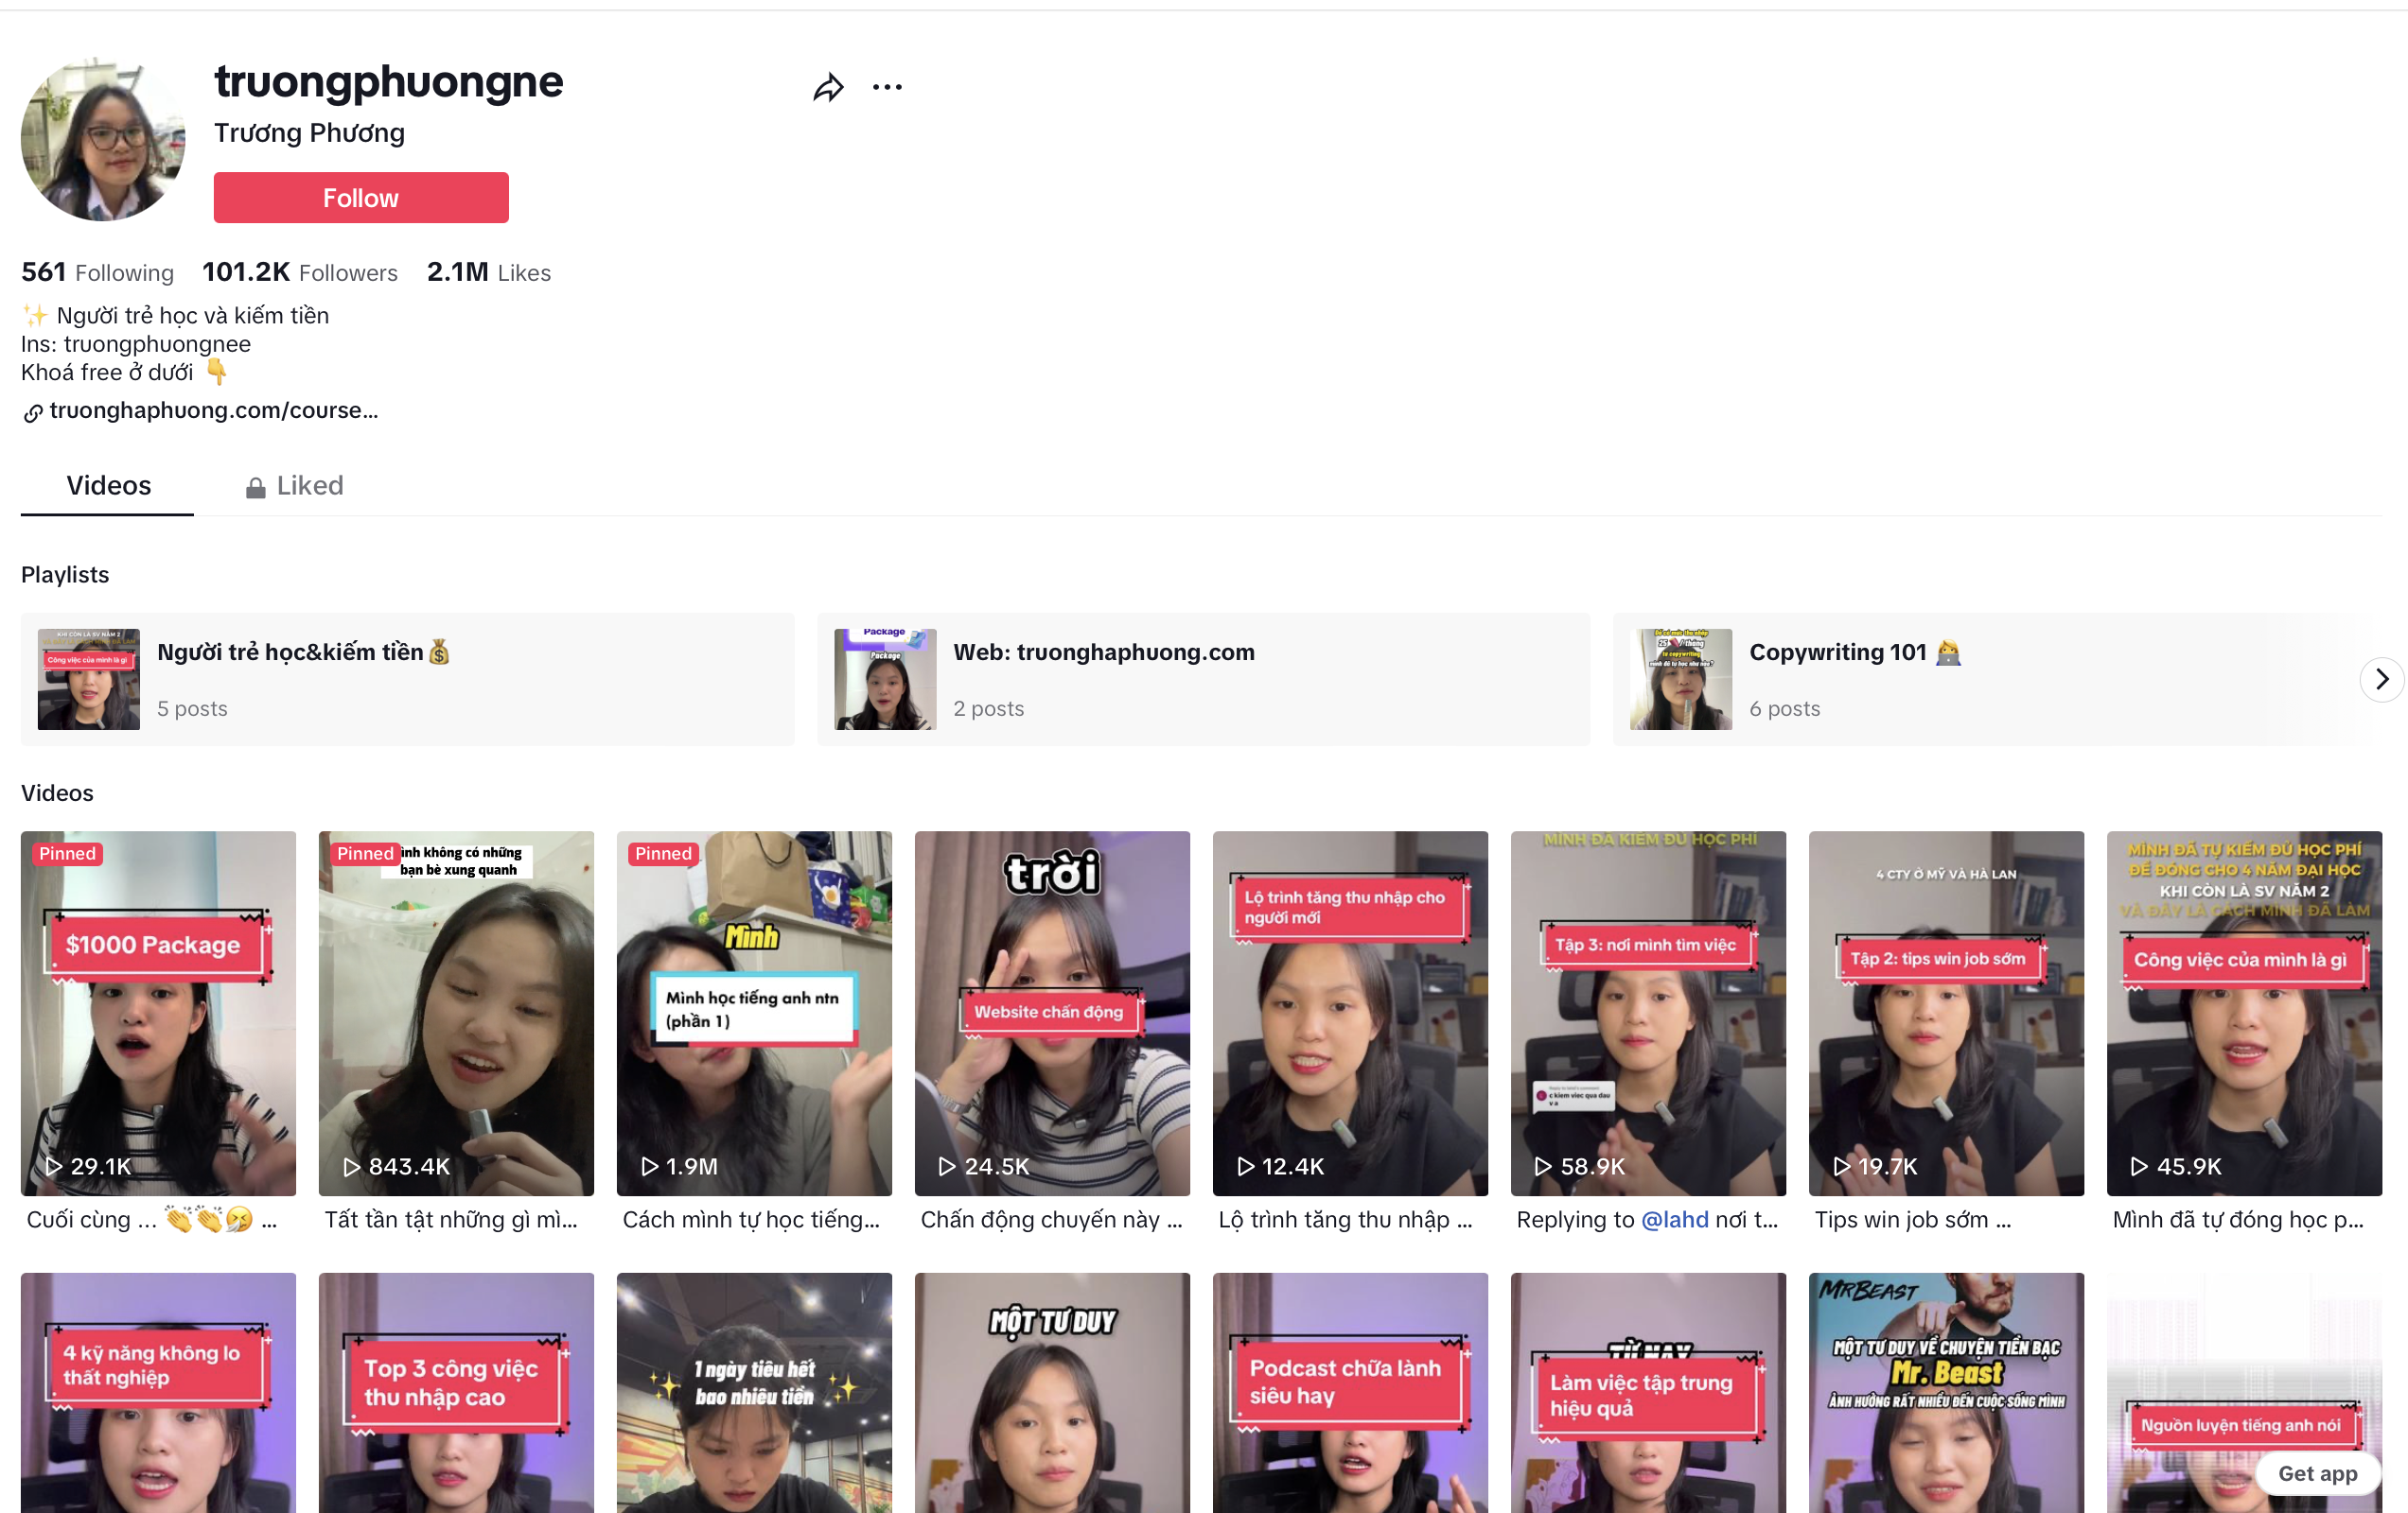Click the Get app button
Screen dimensions: 2408x1513
pos(2316,1473)
